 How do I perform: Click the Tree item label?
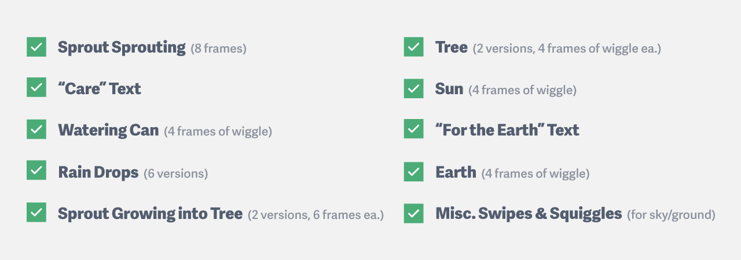pyautogui.click(x=452, y=47)
